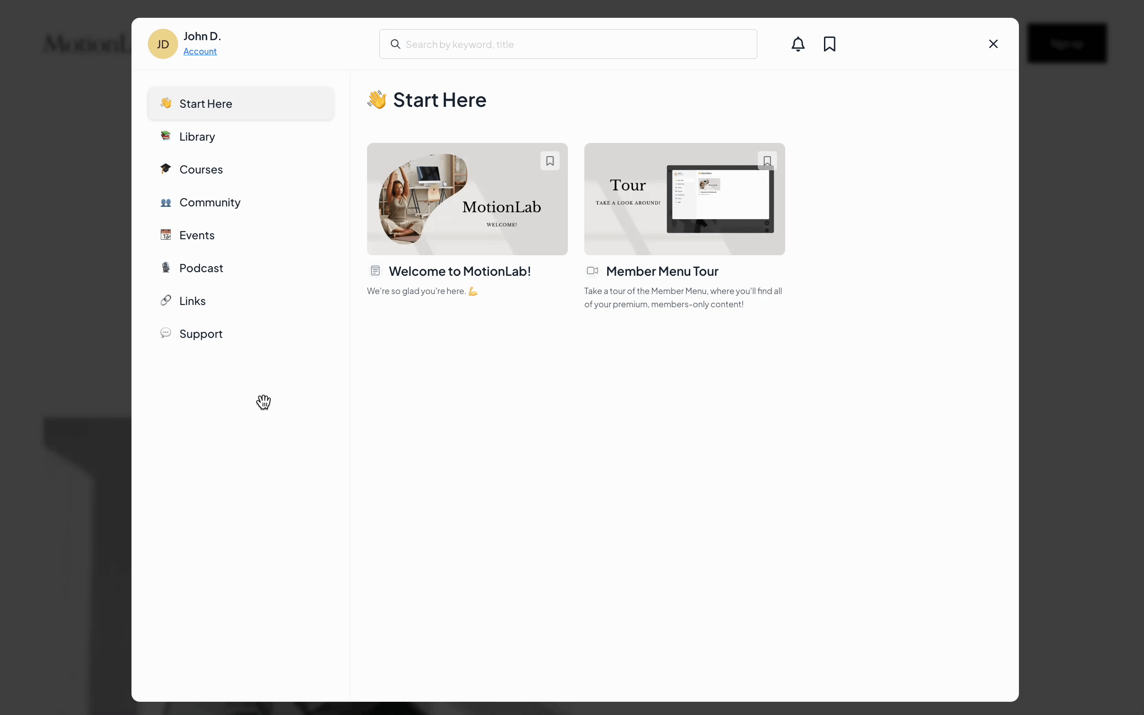Follow the Account link
The height and width of the screenshot is (715, 1144).
pos(200,52)
